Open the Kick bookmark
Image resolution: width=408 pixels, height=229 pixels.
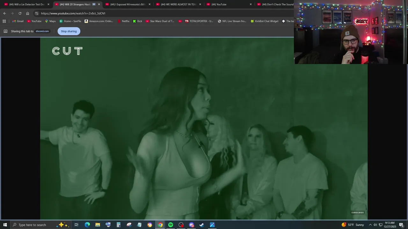coord(137,21)
